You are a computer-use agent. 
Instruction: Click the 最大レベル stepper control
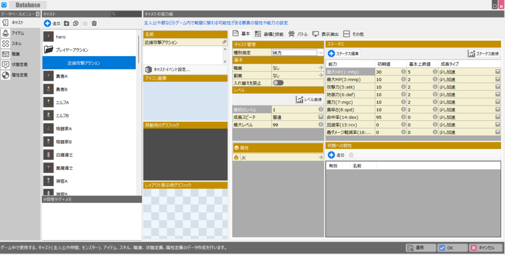(320, 125)
